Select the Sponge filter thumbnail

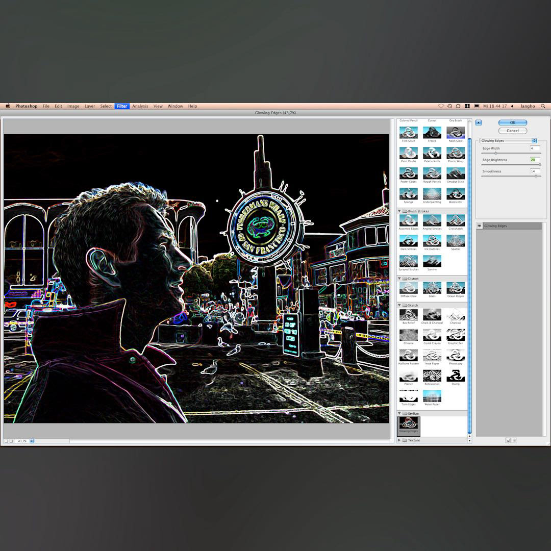tap(408, 194)
